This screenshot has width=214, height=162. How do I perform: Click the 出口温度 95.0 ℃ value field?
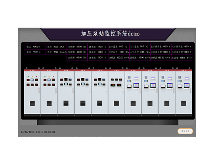coord(119,47)
